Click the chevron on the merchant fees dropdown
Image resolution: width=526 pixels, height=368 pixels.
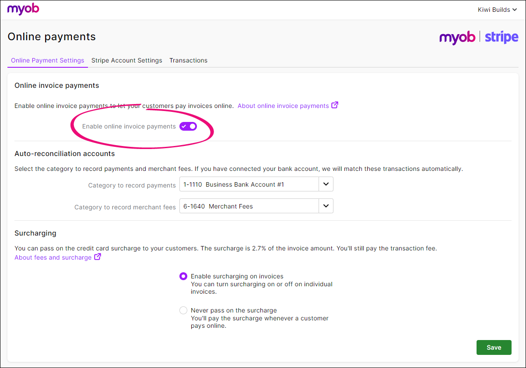pyautogui.click(x=326, y=206)
